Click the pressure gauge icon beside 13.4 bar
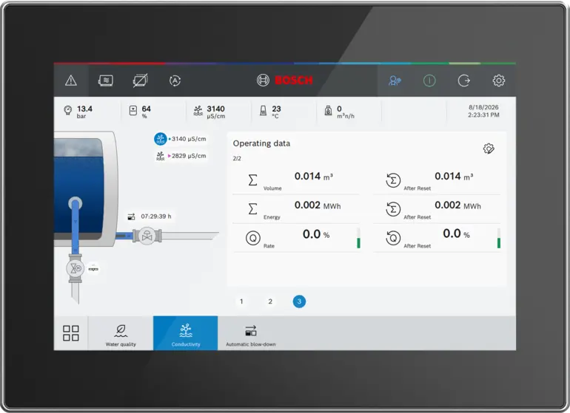Screen dimensions: 570x413 (68, 110)
